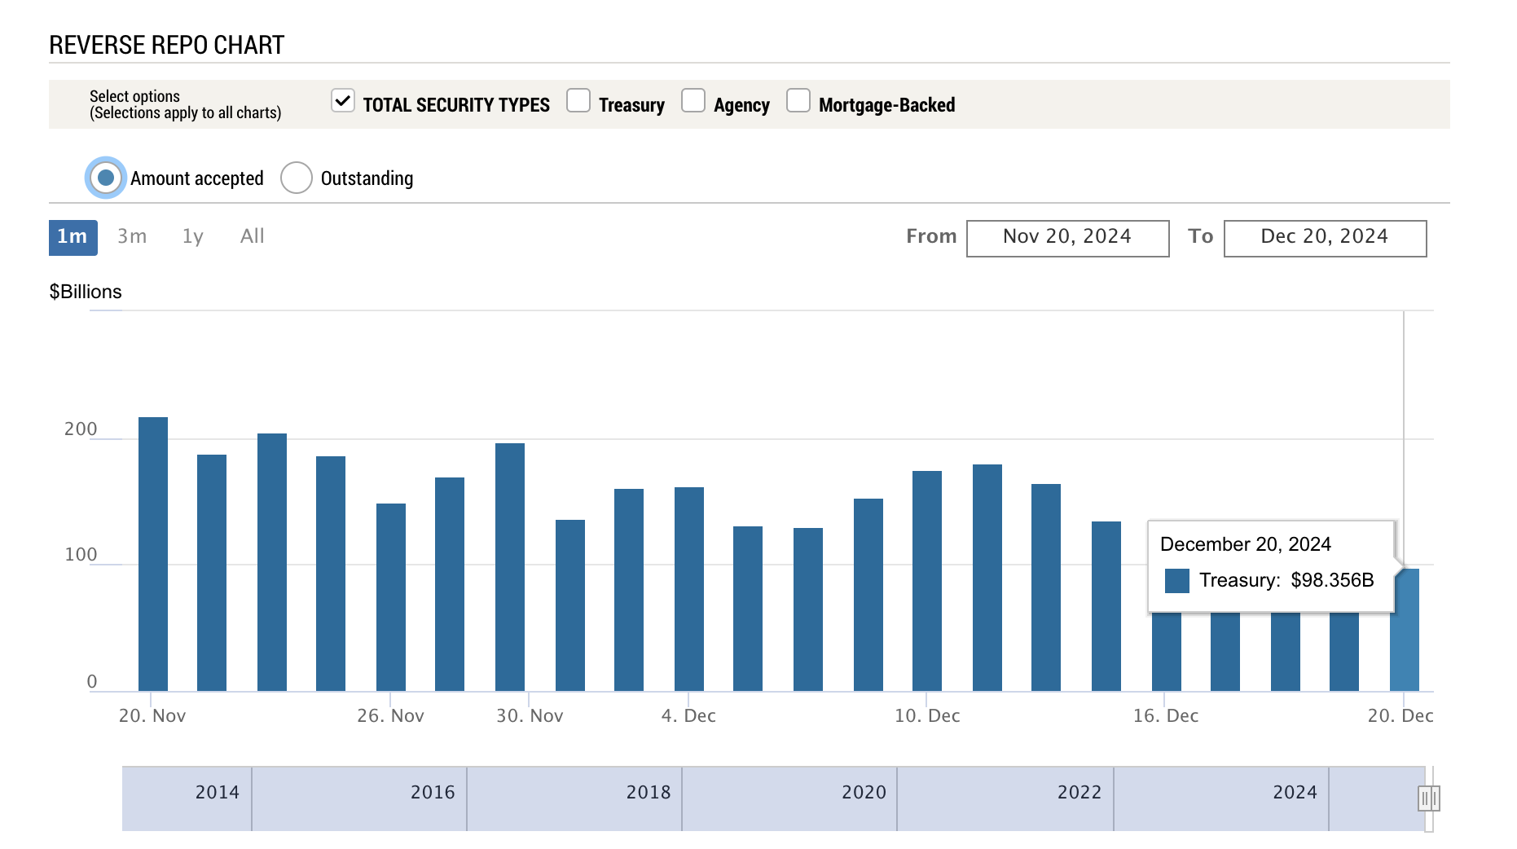Enable the Agency security type checkbox
The width and height of the screenshot is (1517, 849).
pos(693,101)
